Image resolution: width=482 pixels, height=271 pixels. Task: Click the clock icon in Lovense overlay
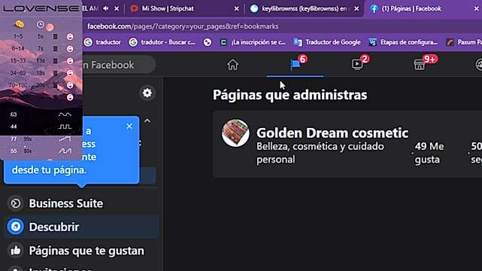[41, 24]
